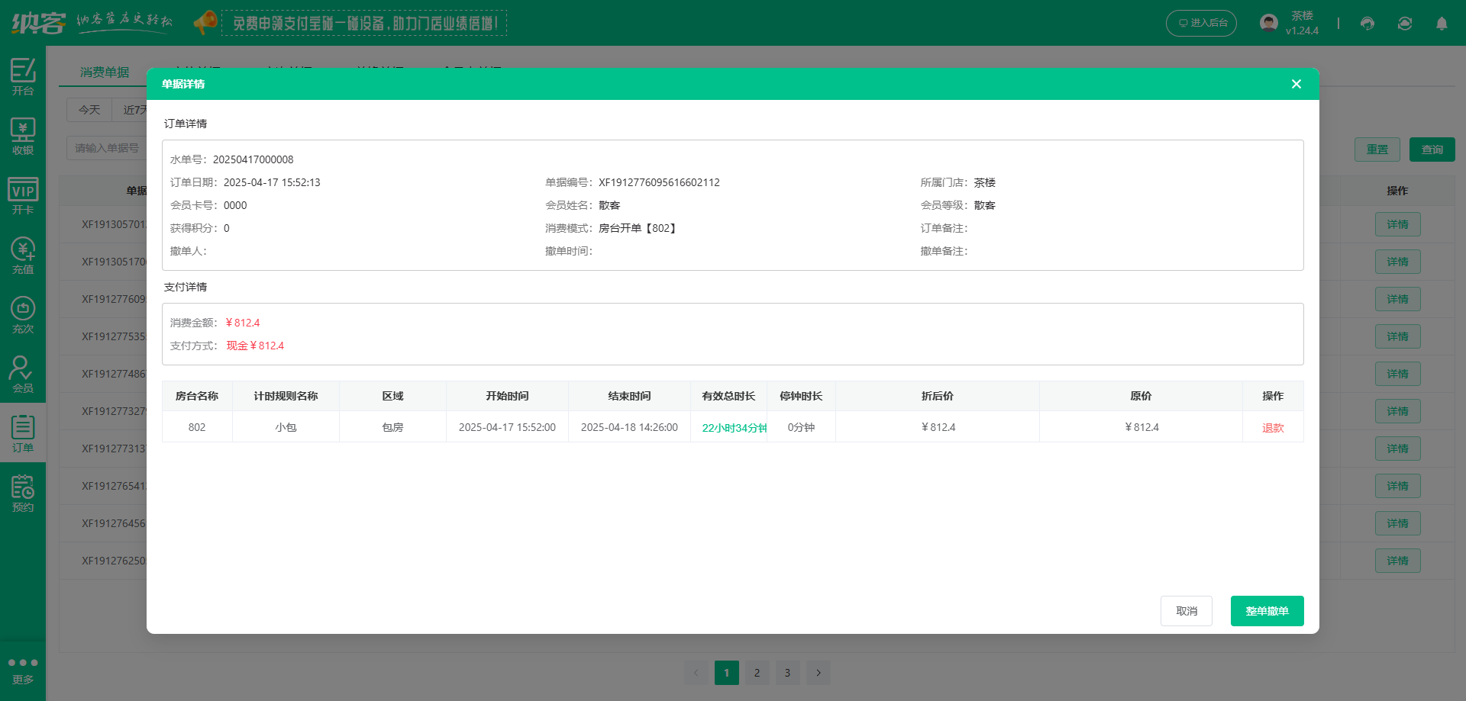Switch to the 消费单据 tab
Screen dimensions: 1466x701
coord(105,72)
